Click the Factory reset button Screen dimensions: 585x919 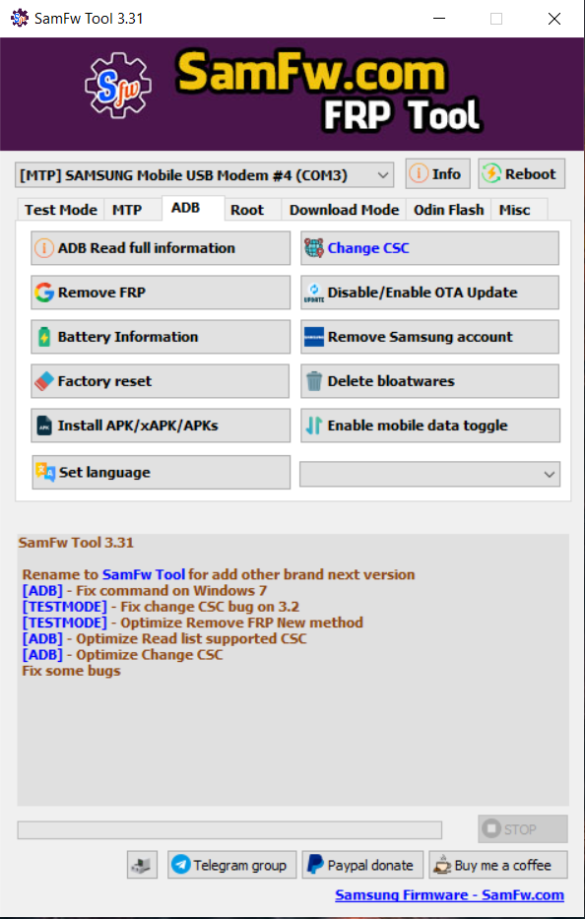point(161,381)
